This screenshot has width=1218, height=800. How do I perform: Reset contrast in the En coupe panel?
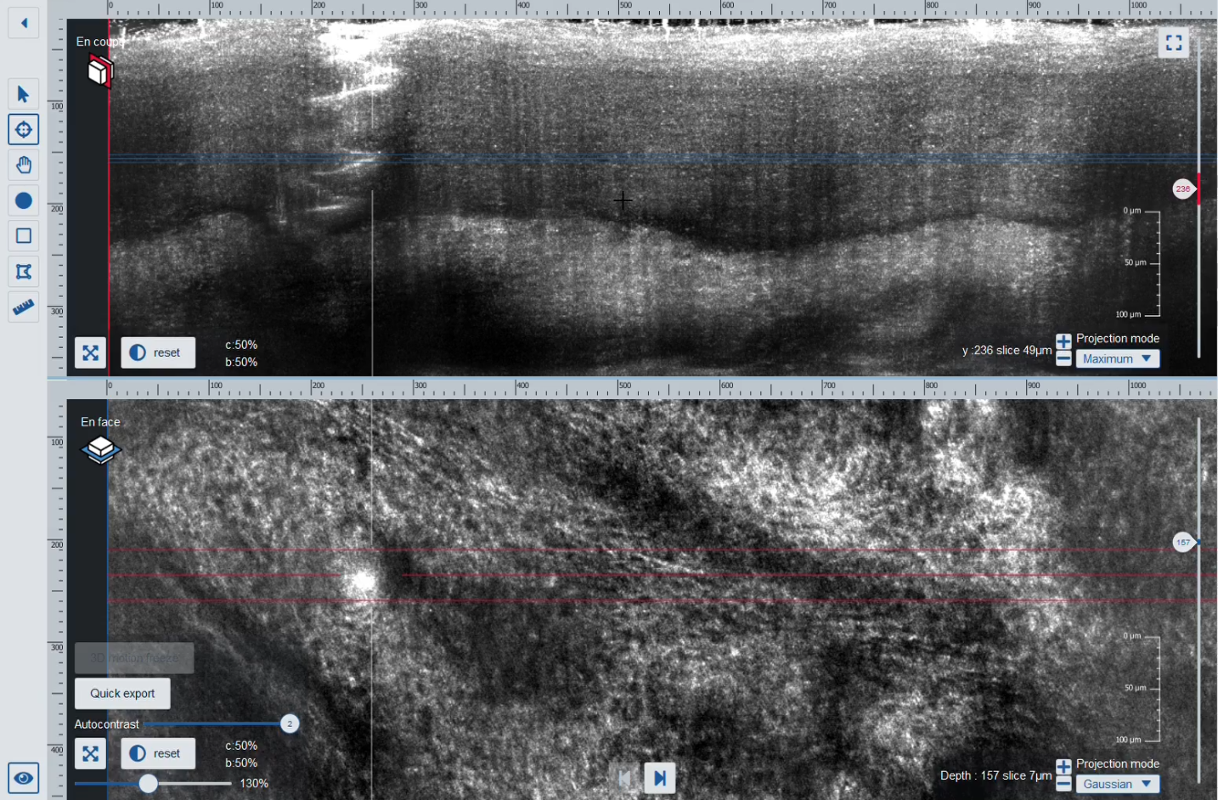tap(158, 352)
